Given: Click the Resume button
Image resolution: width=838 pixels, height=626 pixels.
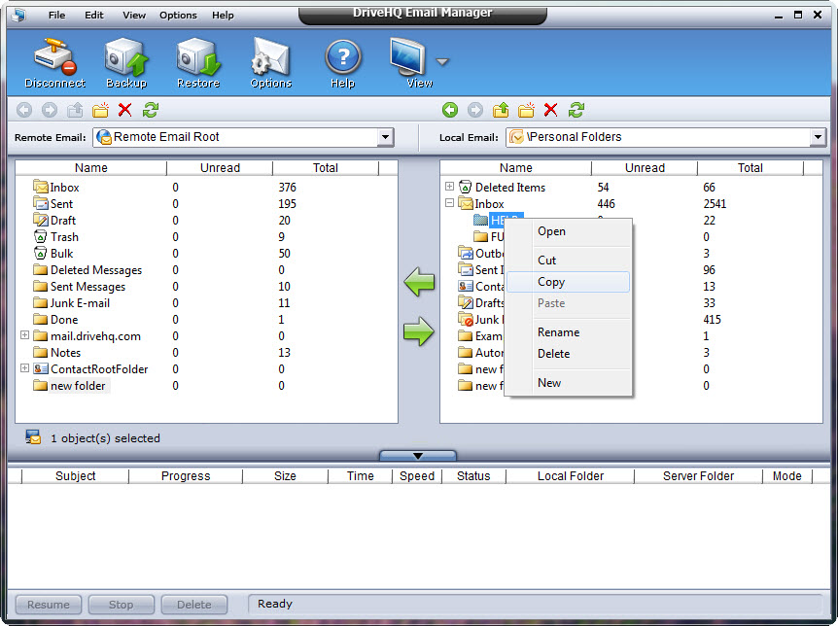Looking at the screenshot, I should (x=49, y=605).
